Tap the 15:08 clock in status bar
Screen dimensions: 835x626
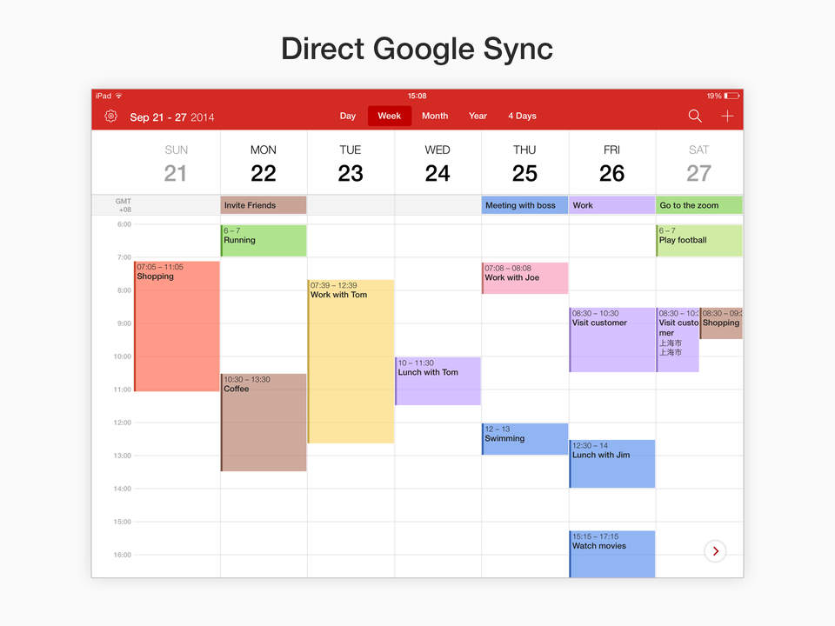[417, 96]
